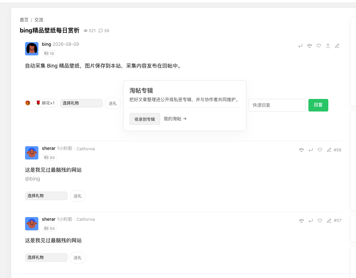Screen dimensions: 356x278
Task: Click the reply arrow on reply #58
Action: (311, 150)
